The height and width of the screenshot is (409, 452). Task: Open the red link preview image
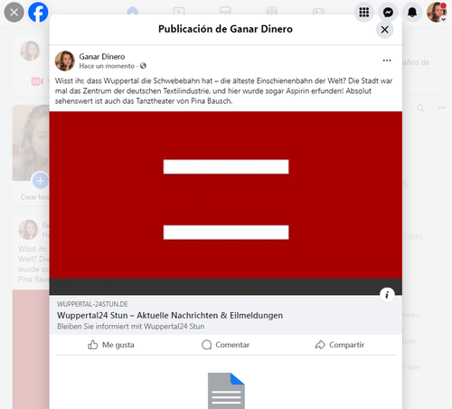click(x=226, y=203)
